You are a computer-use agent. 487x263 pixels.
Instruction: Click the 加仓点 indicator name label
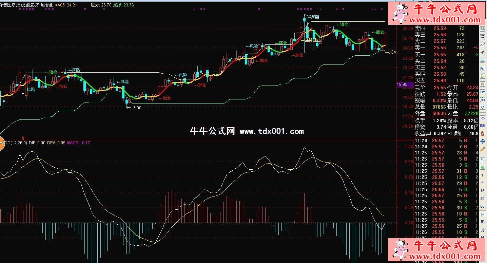coord(47,5)
